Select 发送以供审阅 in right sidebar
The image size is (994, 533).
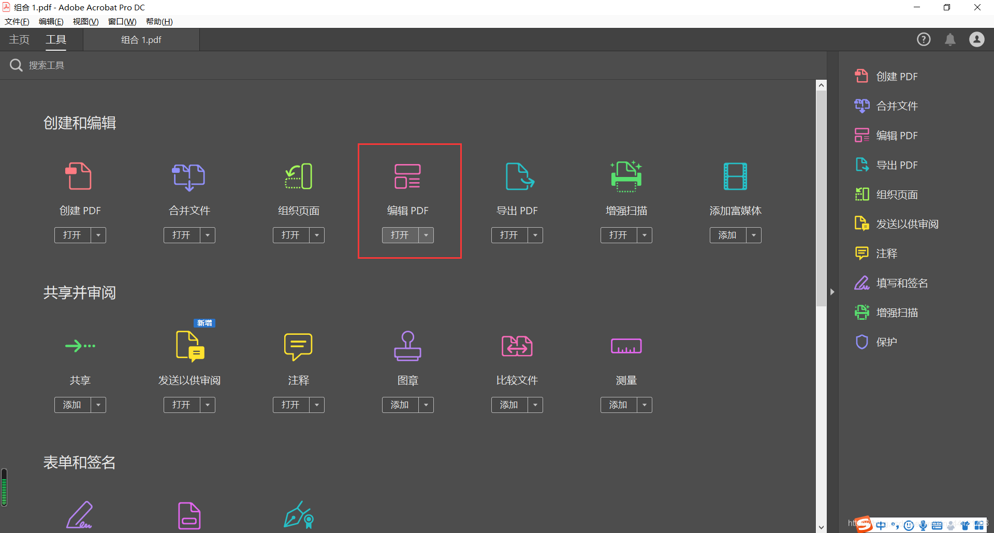pos(896,224)
